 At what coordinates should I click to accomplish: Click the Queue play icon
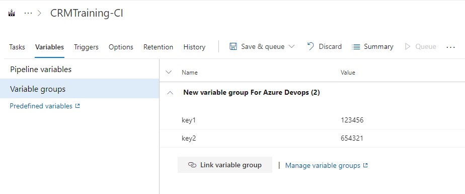(x=408, y=47)
